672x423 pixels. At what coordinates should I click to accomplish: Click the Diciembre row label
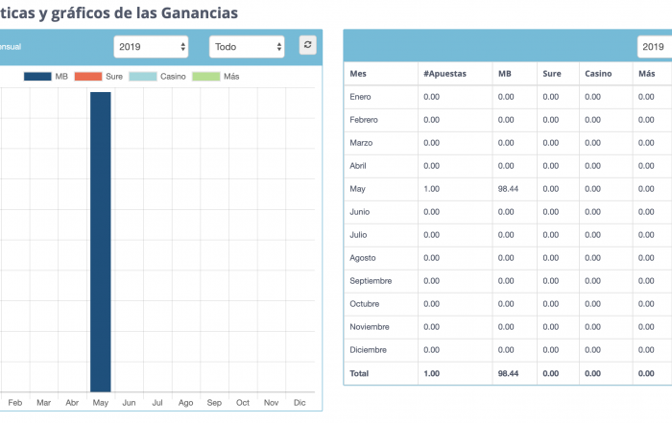(367, 349)
